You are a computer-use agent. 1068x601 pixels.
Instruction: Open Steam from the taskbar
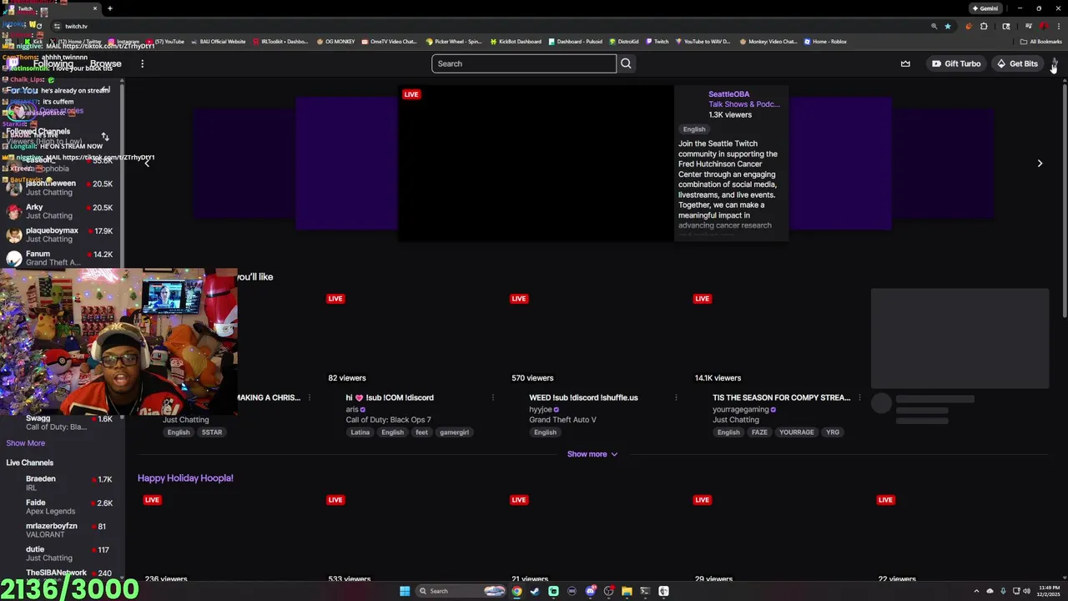(535, 591)
